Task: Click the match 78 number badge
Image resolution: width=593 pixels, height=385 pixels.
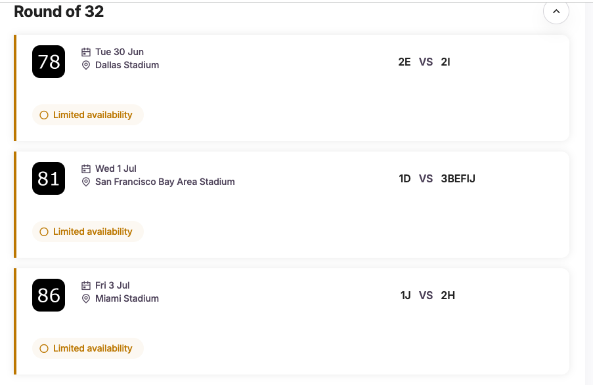Action: [x=49, y=62]
